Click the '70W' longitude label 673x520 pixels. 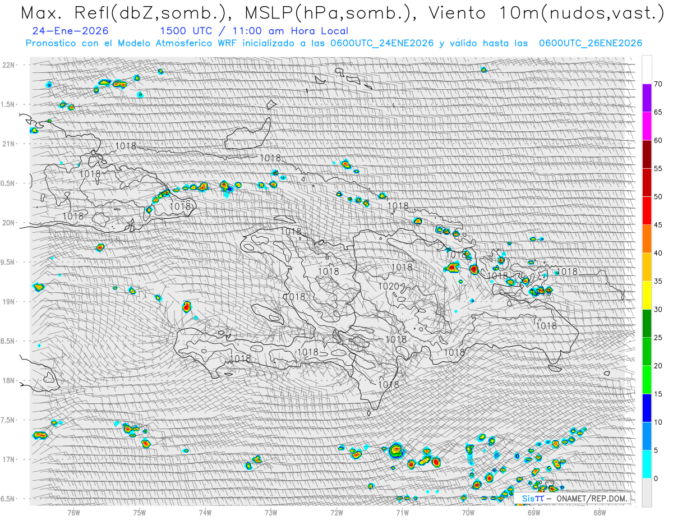[x=468, y=512]
